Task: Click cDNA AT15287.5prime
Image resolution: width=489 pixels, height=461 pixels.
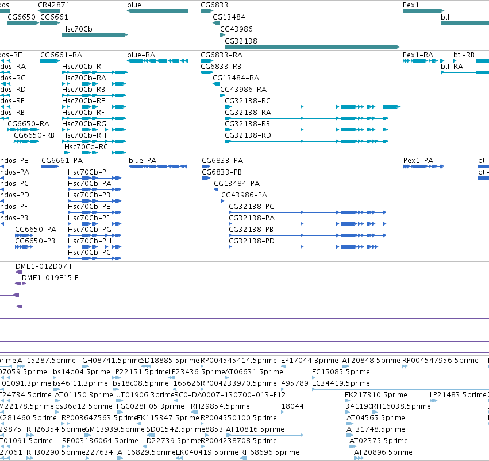Action: pyautogui.click(x=46, y=361)
